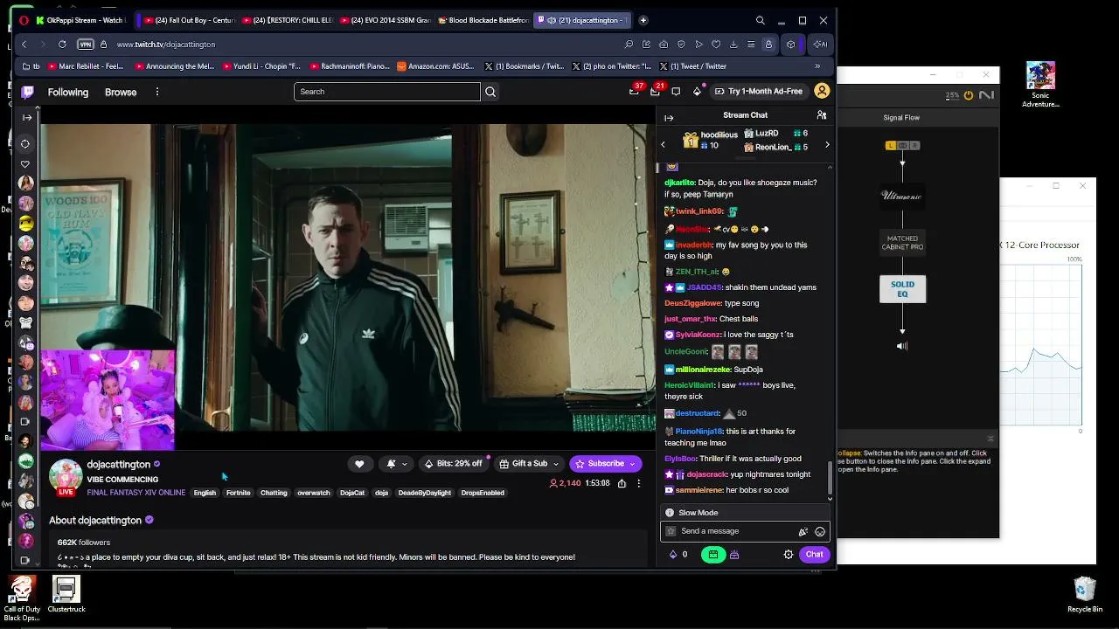
Task: Open the Recycle Bin desktop icon
Action: tap(1085, 594)
